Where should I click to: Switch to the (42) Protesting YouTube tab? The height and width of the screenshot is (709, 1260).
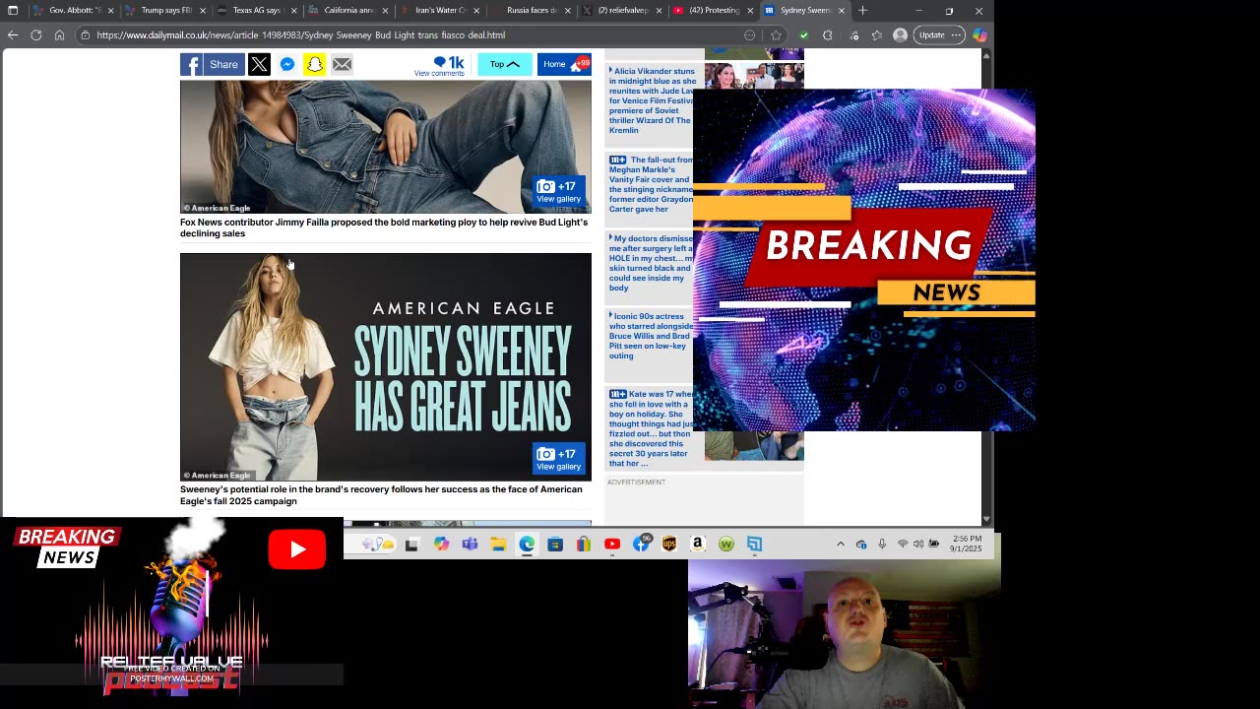[713, 11]
